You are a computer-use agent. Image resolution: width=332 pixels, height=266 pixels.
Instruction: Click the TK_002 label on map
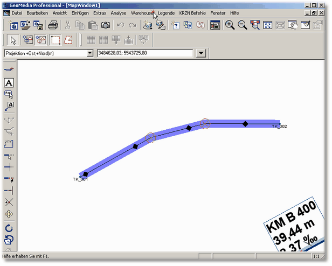(x=279, y=127)
